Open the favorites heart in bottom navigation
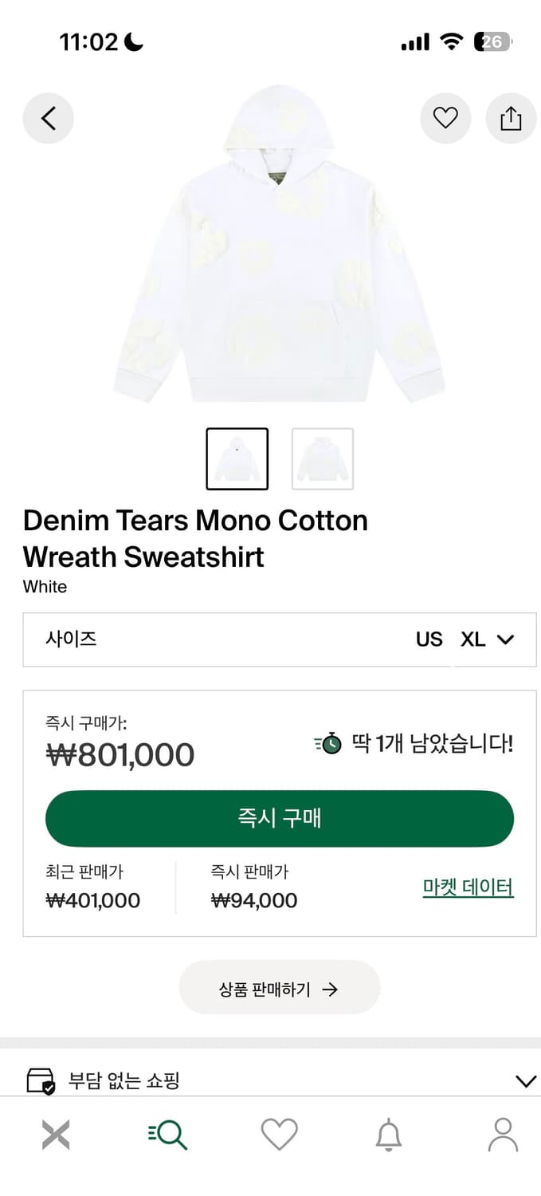 click(278, 1134)
